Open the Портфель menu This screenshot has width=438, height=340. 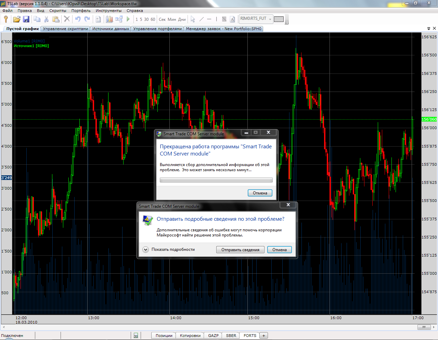[x=81, y=11]
